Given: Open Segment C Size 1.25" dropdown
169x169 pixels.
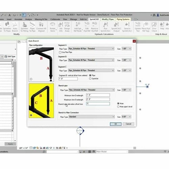Looking at the screenshot, I should (x=126, y=71).
